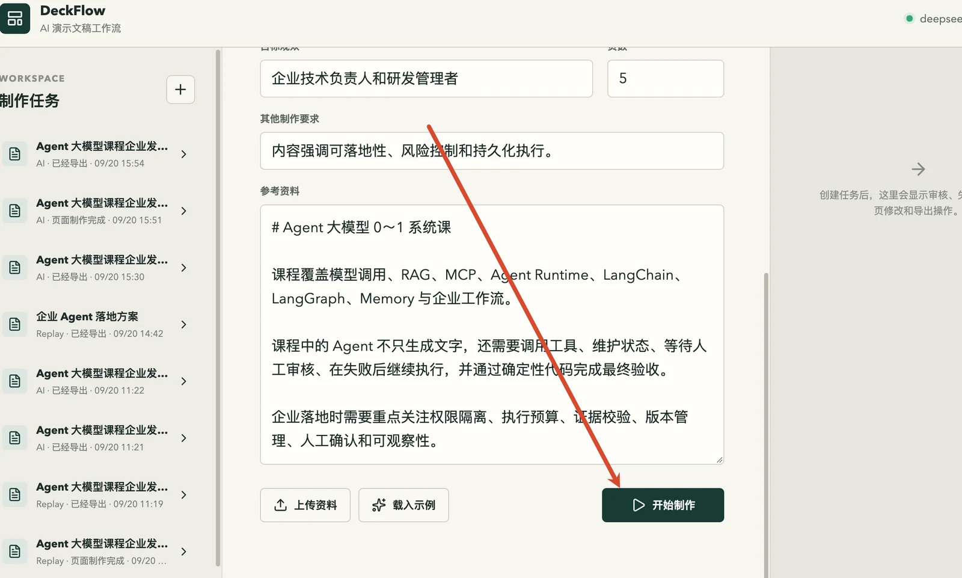Click document icon of 09/20 11:21 task
Image resolution: width=962 pixels, height=578 pixels.
click(15, 438)
